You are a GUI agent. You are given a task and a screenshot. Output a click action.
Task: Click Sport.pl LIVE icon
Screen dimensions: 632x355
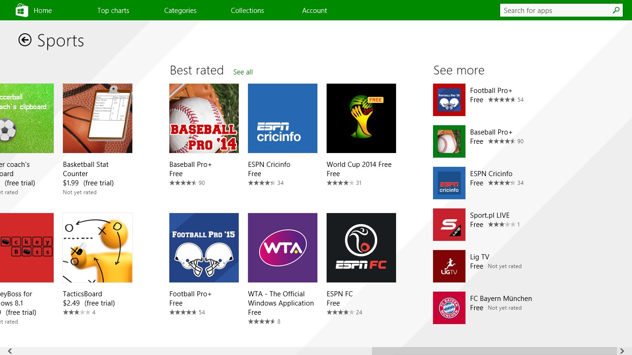pyautogui.click(x=449, y=225)
